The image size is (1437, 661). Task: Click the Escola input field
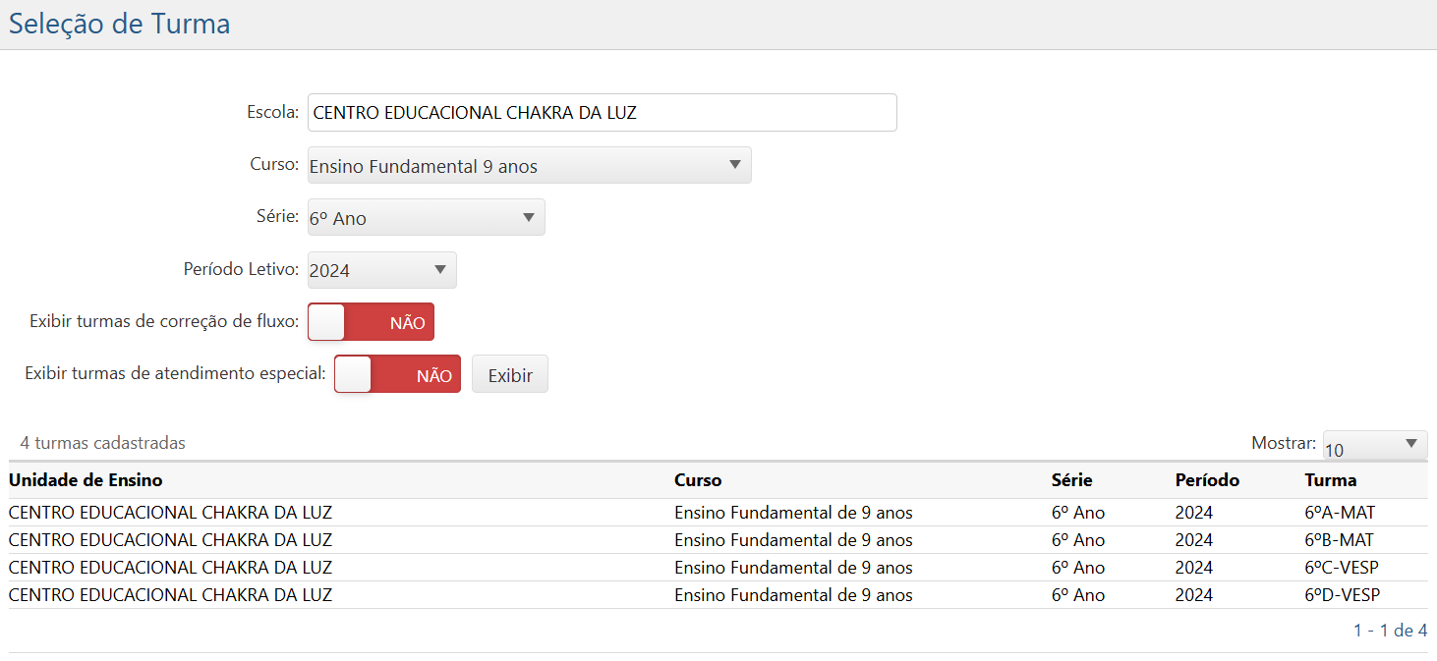coord(602,112)
